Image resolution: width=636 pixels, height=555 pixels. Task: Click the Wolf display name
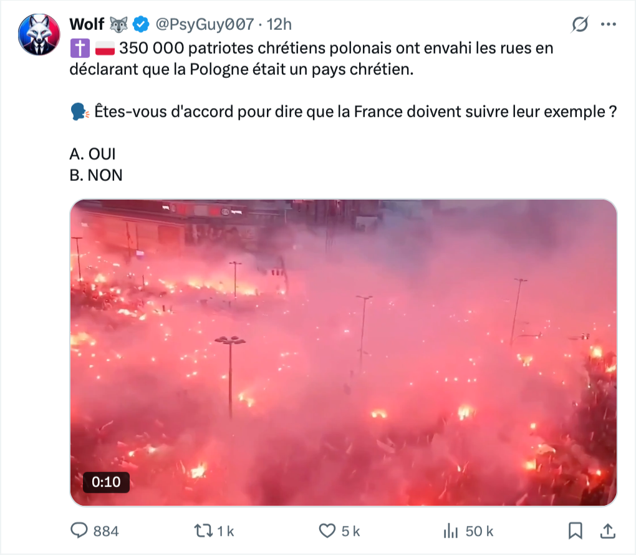point(87,24)
